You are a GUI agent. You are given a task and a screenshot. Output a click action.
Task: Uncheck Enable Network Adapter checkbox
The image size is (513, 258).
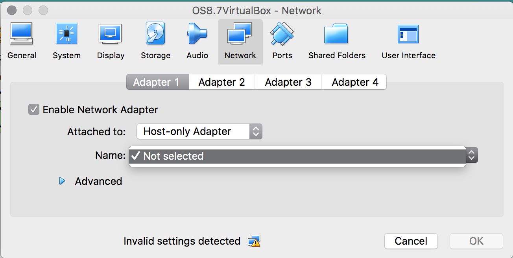(x=34, y=109)
